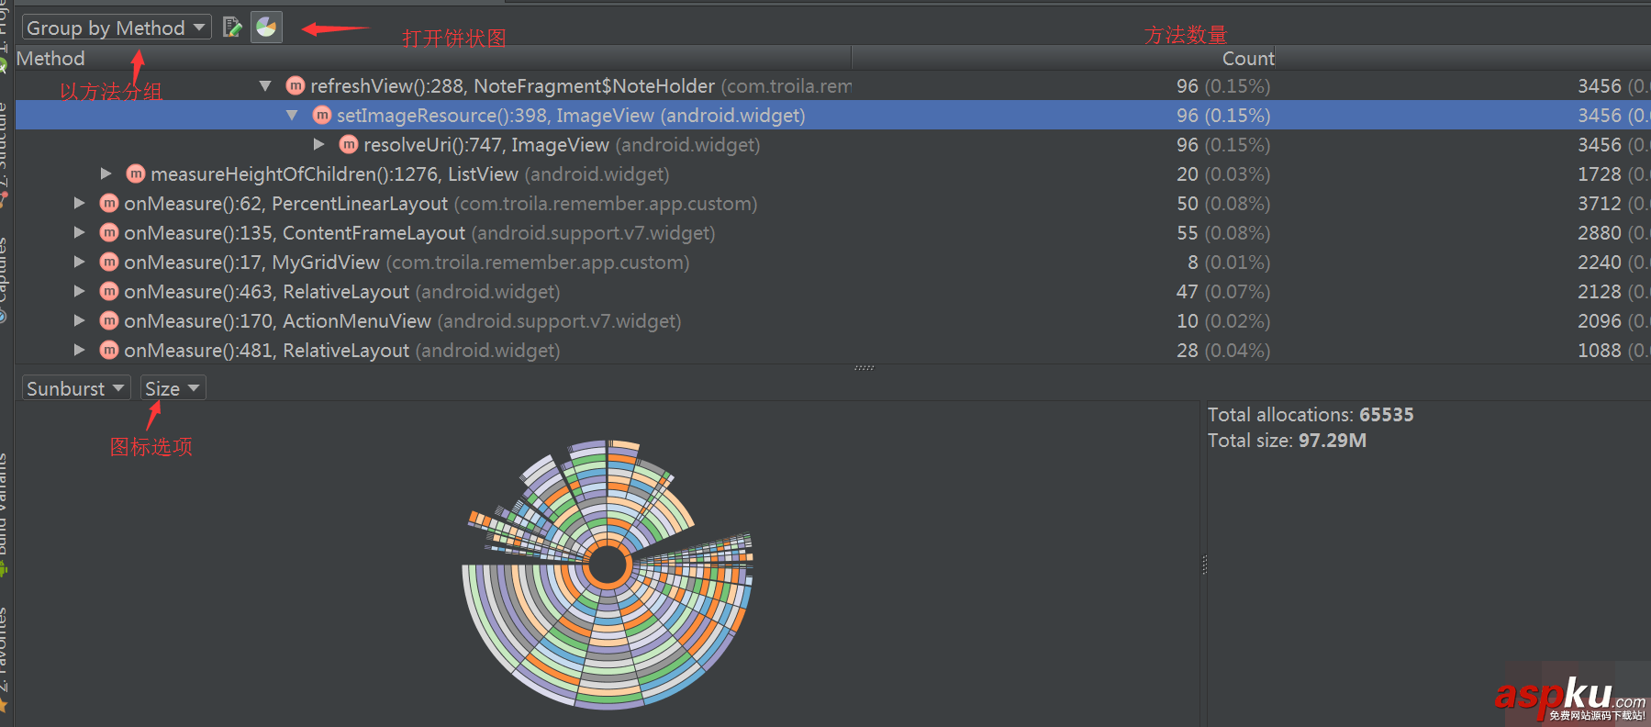Collapse the refreshView():288 tree node

tap(265, 86)
